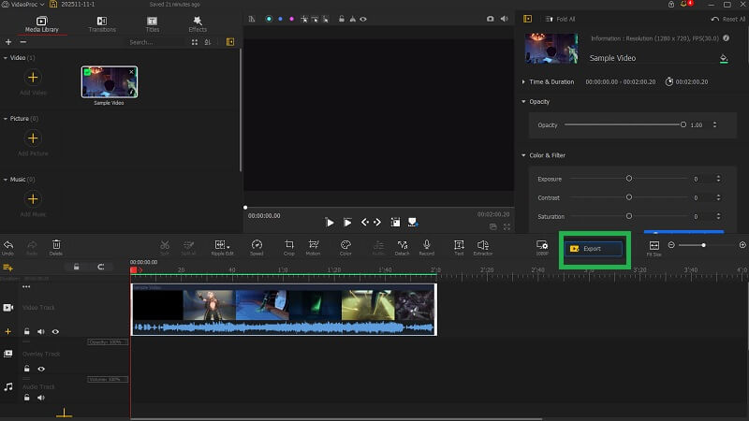749x421 pixels.
Task: Click the Delete trash icon
Action: (56, 246)
